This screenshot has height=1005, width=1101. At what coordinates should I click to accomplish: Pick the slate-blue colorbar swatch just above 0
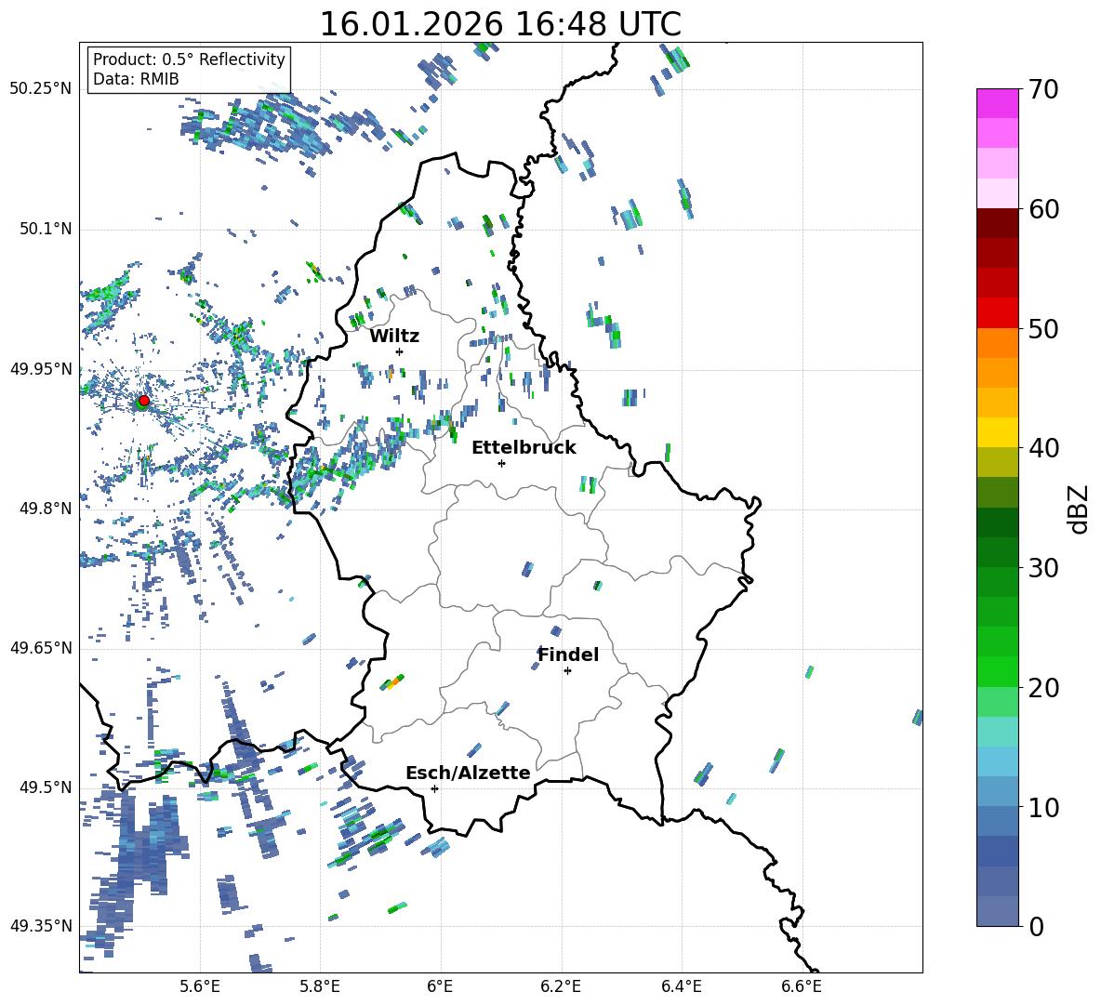tap(998, 911)
